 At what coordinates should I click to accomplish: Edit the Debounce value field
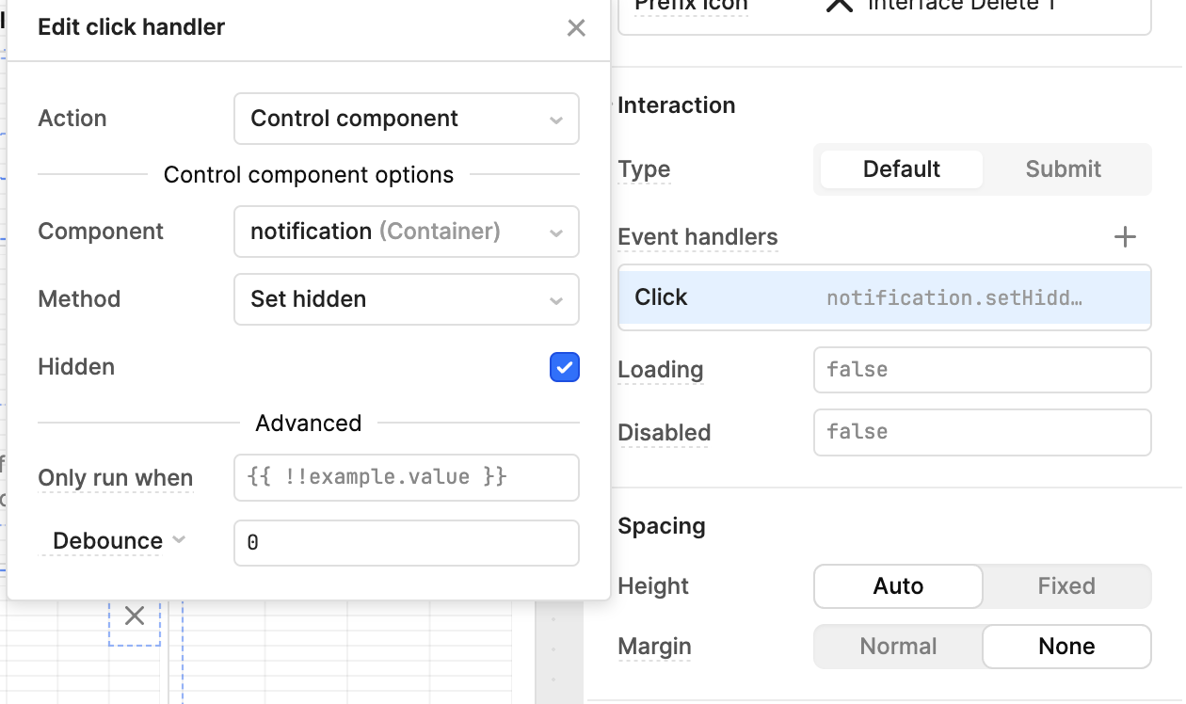[x=406, y=542]
